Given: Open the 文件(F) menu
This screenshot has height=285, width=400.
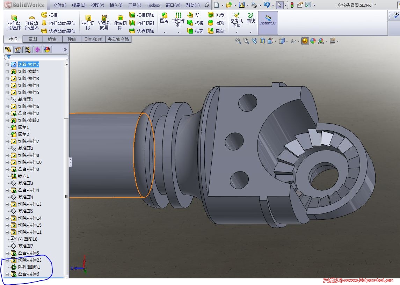Looking at the screenshot, I should pos(60,5).
